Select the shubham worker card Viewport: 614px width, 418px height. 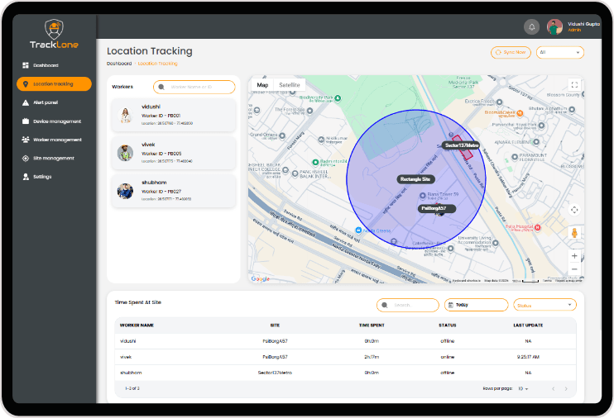click(x=174, y=191)
